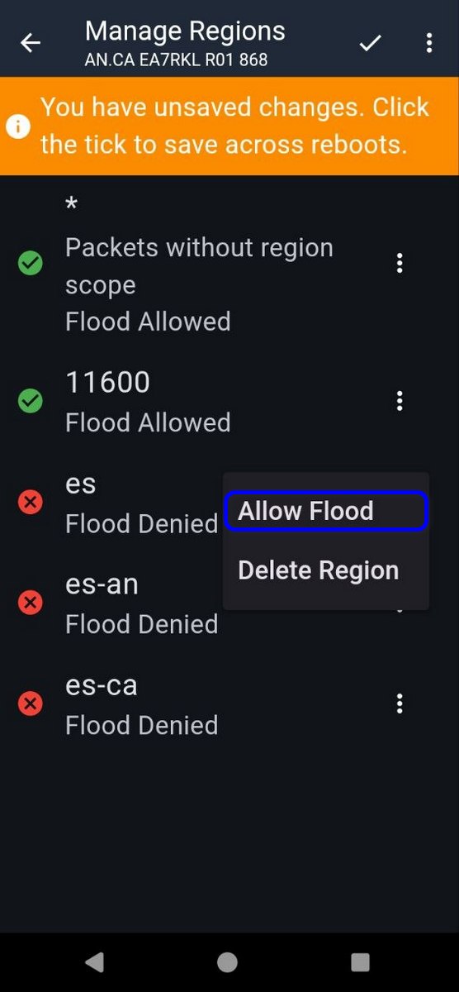Viewport: 459px width, 992px height.
Task: Toggle green check status for 11600 region
Action: (x=31, y=402)
